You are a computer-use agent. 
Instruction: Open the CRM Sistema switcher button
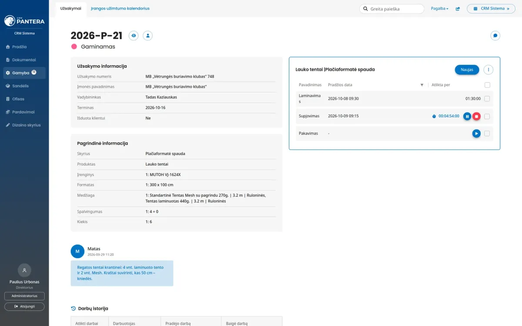pyautogui.click(x=491, y=9)
